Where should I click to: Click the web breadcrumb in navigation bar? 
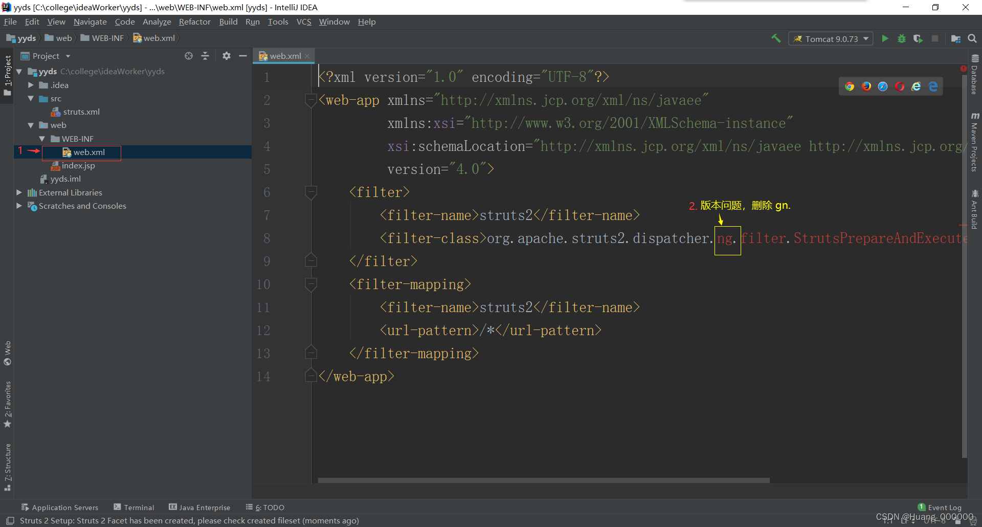click(58, 38)
